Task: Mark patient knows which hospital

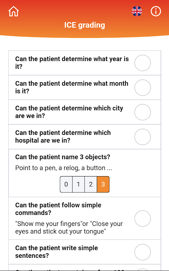Action: point(143,137)
